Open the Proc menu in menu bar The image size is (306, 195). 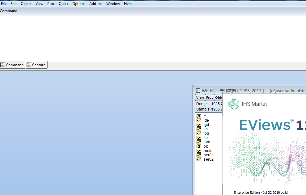[51, 4]
